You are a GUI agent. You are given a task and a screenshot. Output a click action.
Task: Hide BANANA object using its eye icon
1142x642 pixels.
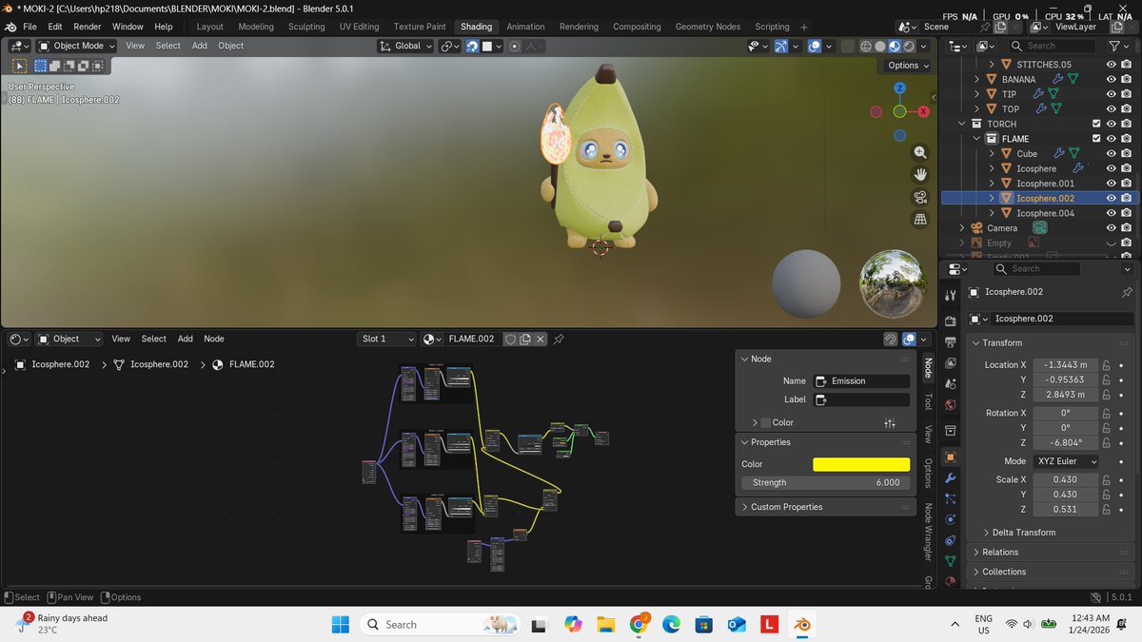[x=1111, y=79]
